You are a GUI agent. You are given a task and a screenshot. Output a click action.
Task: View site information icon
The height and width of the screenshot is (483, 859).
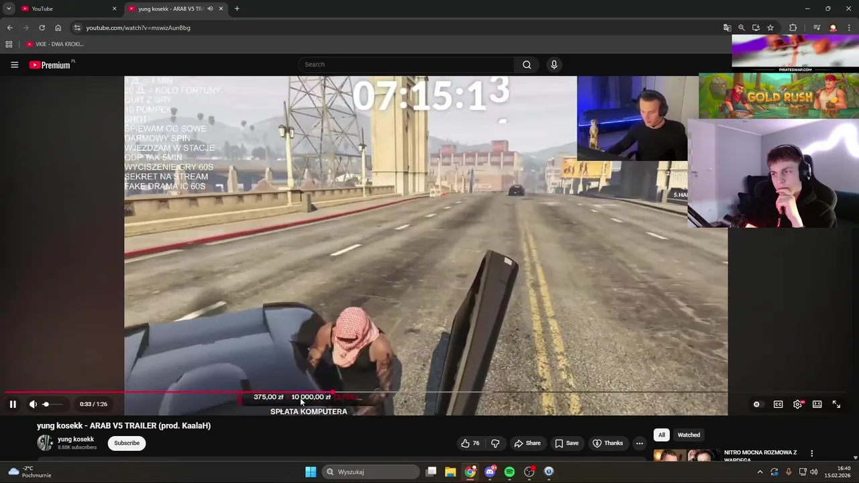[x=77, y=28]
